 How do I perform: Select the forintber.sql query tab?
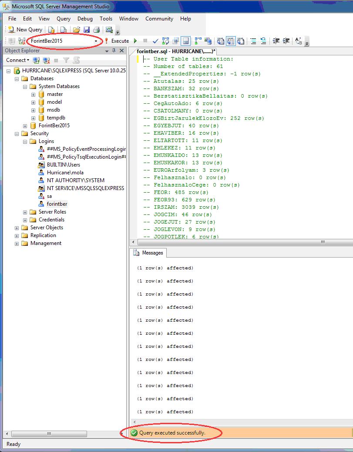(x=176, y=51)
